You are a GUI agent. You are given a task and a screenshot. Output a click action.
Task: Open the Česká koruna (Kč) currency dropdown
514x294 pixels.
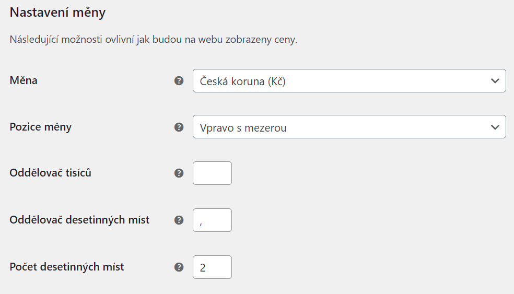coord(349,80)
